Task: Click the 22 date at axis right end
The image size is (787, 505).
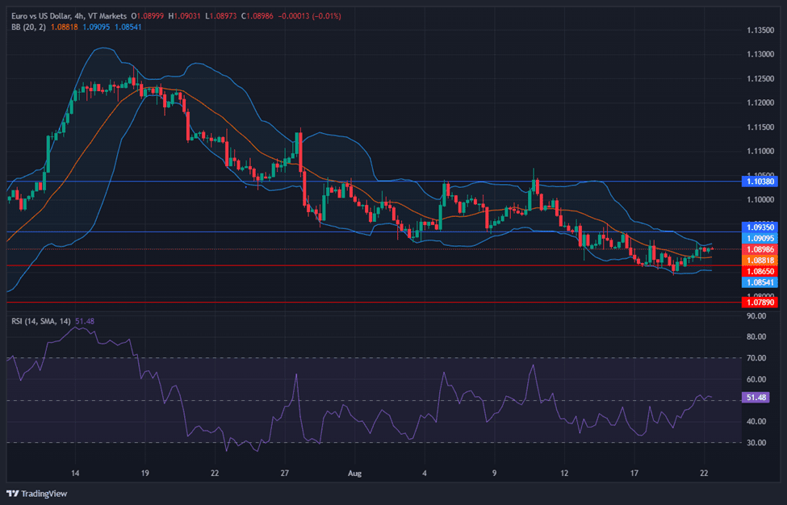Action: click(x=705, y=474)
